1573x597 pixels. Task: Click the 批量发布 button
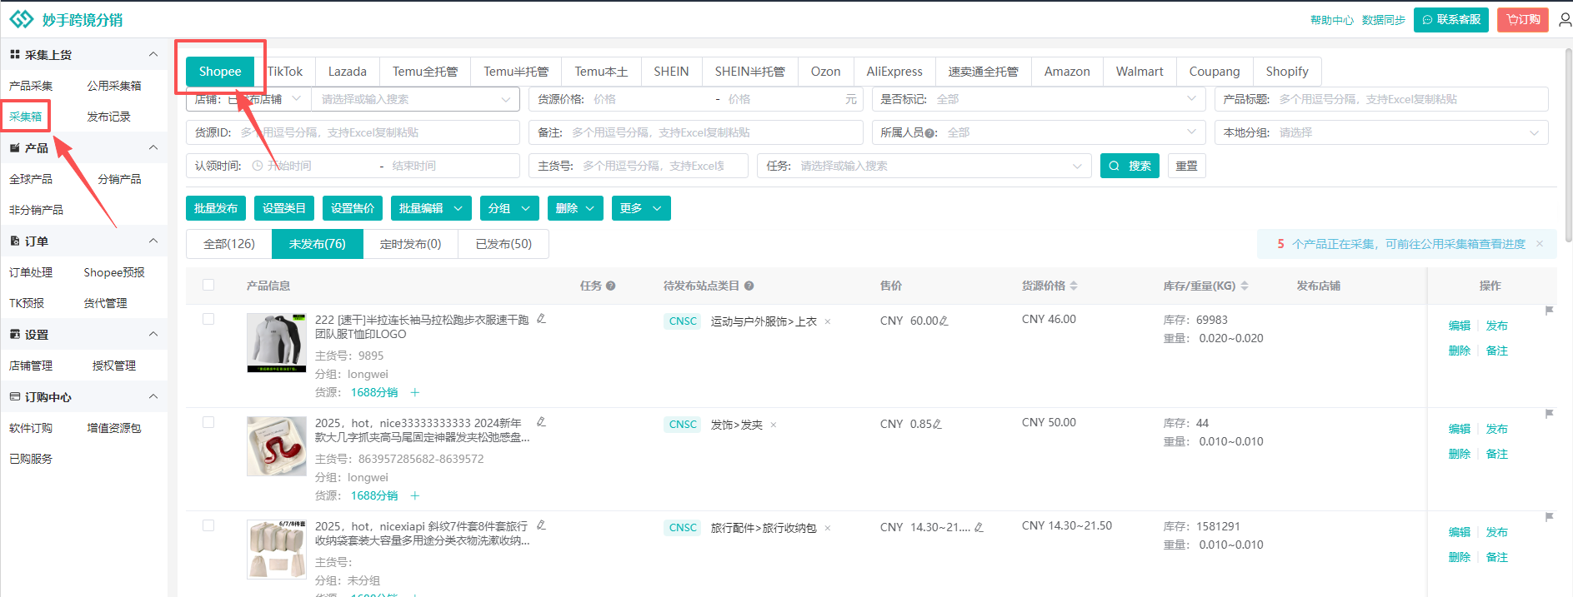coord(216,208)
